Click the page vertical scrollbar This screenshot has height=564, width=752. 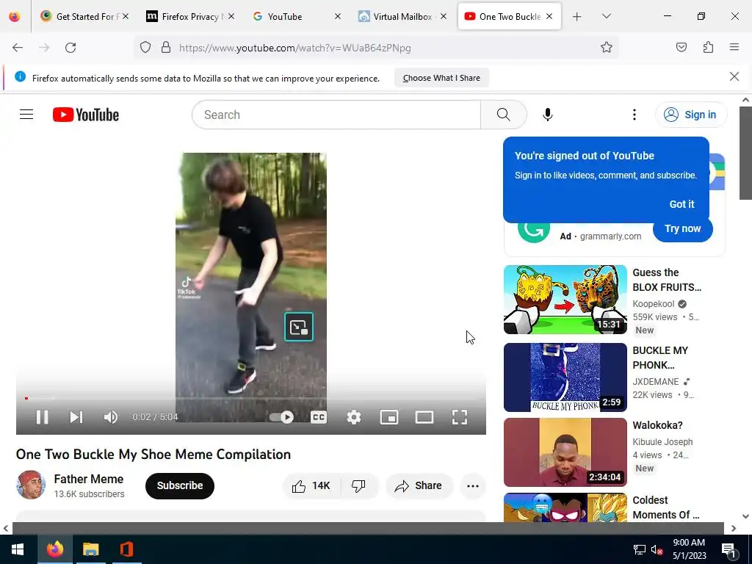(x=745, y=153)
